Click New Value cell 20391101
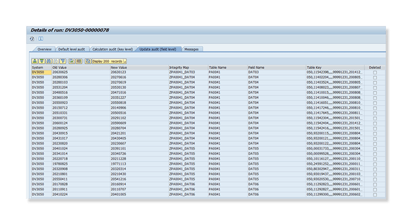The height and width of the screenshot is (211, 410). 139,149
